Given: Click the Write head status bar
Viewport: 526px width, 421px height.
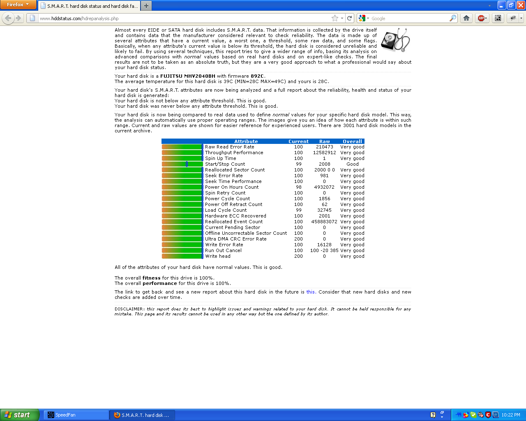Looking at the screenshot, I should point(182,256).
